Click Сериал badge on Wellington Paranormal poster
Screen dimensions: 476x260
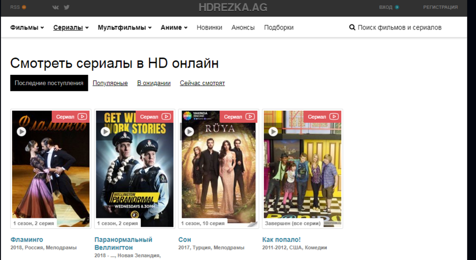154,117
